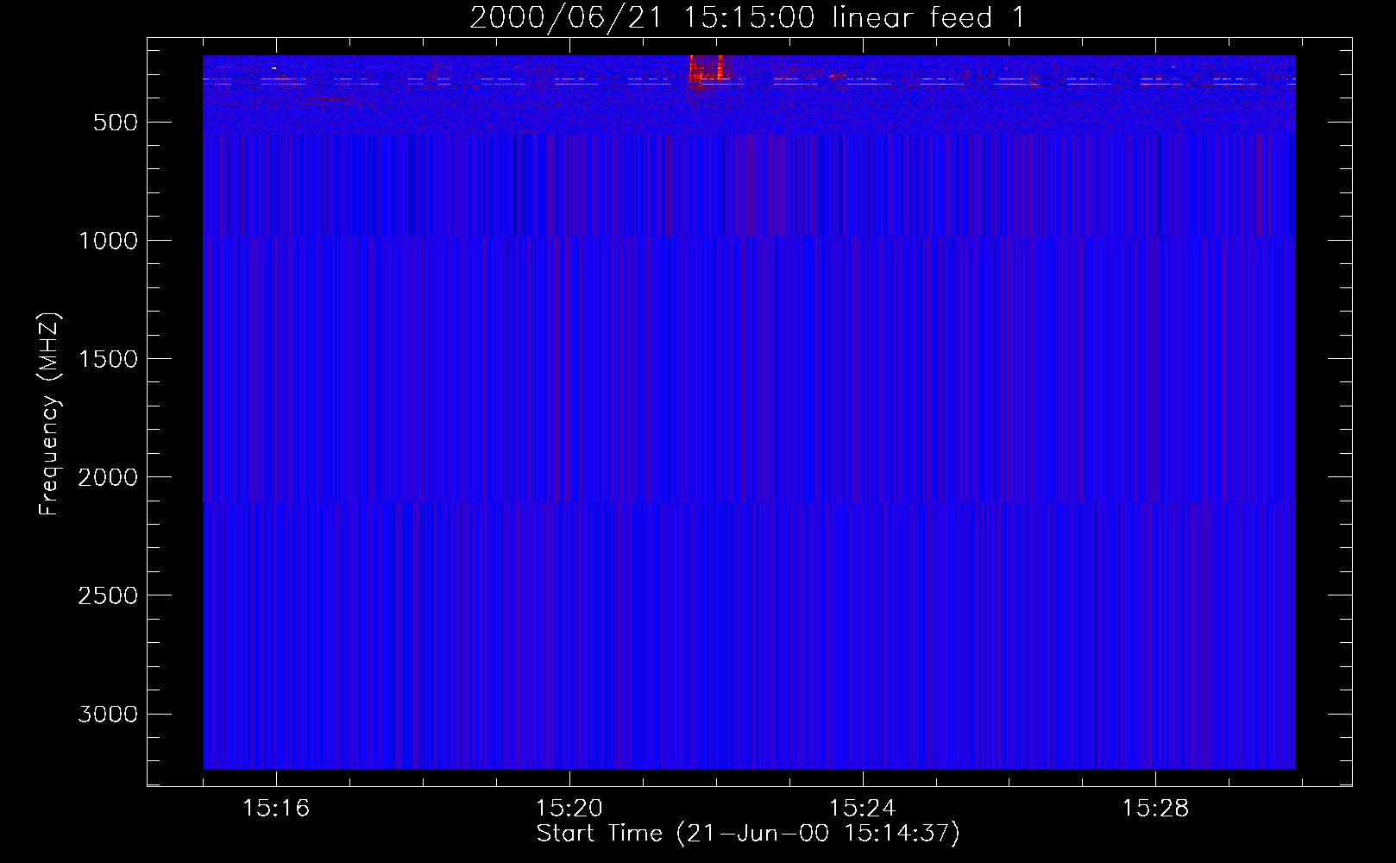
Task: Select the '2000' frequency axis label
Action: pos(108,477)
